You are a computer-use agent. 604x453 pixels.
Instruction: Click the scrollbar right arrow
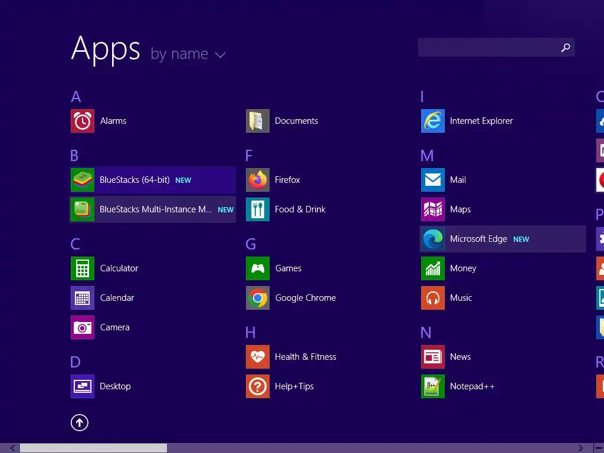(x=580, y=448)
